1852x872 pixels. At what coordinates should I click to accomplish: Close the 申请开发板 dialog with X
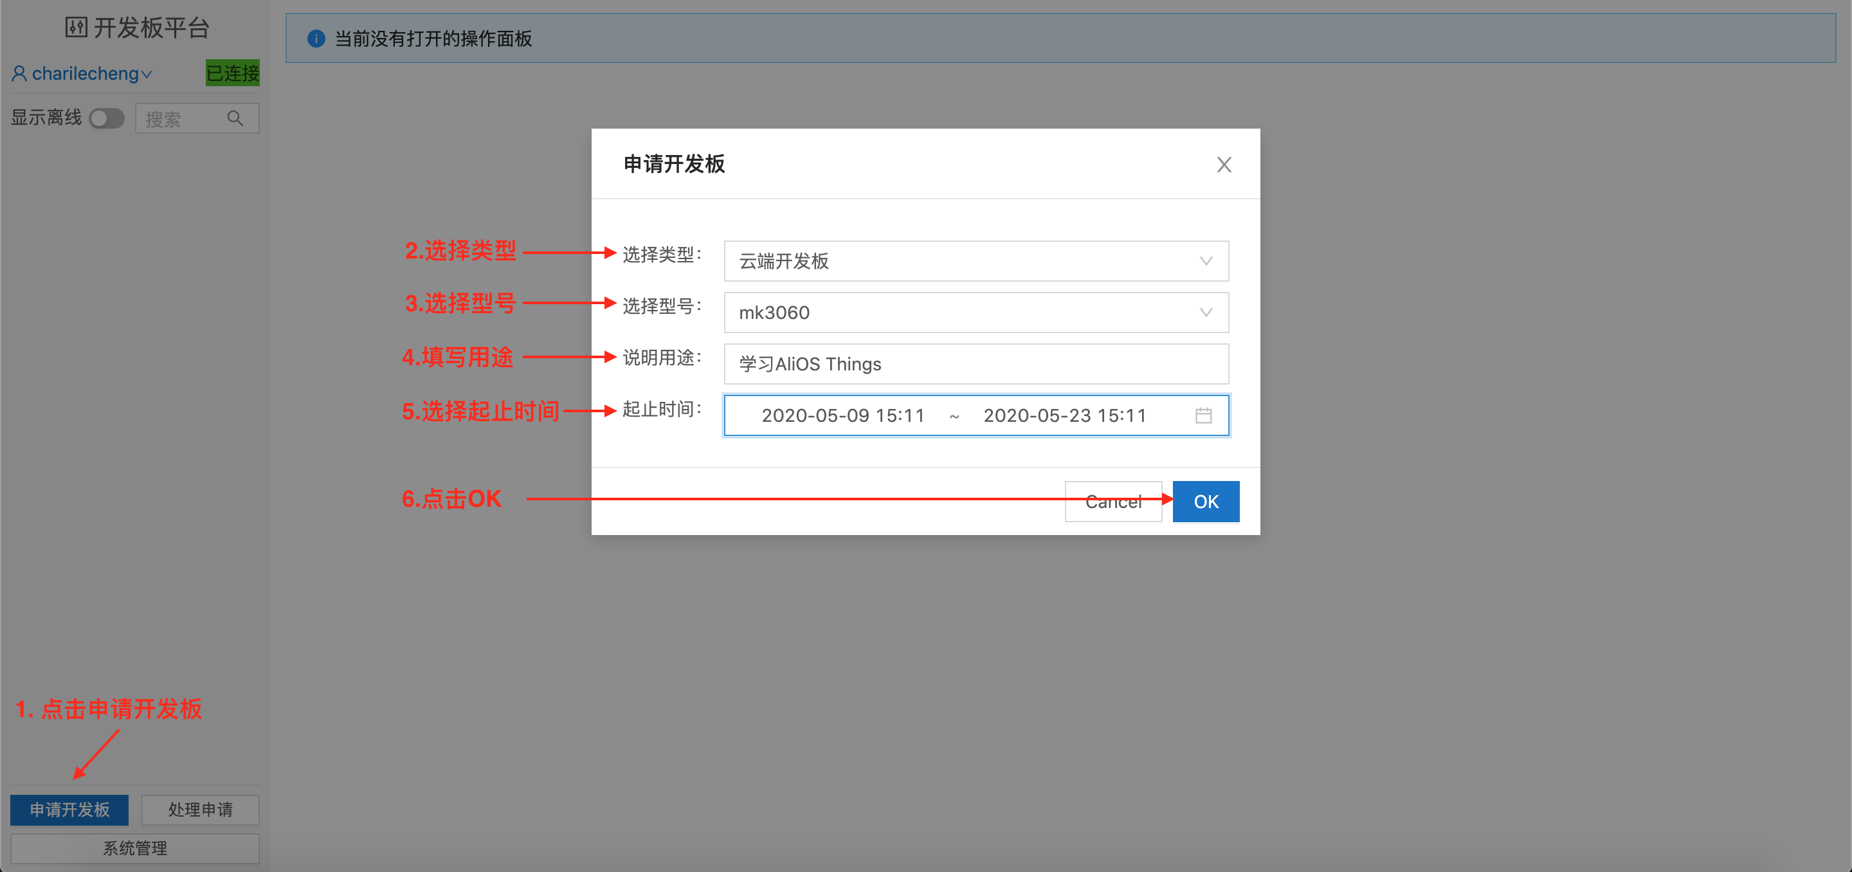tap(1224, 165)
